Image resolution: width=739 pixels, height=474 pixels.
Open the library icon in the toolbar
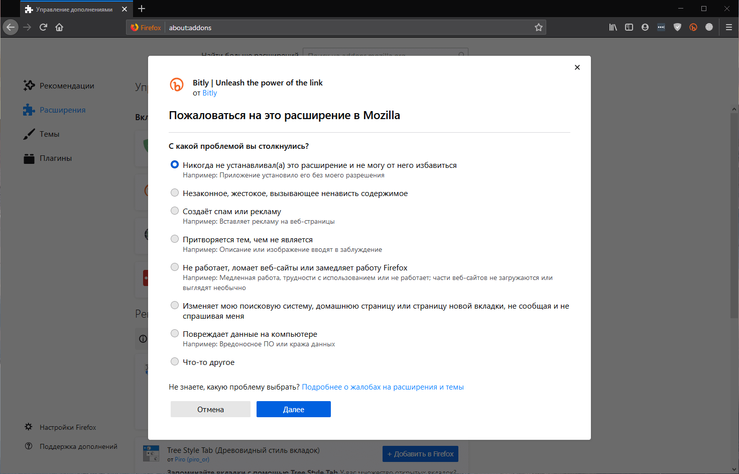[x=612, y=27]
